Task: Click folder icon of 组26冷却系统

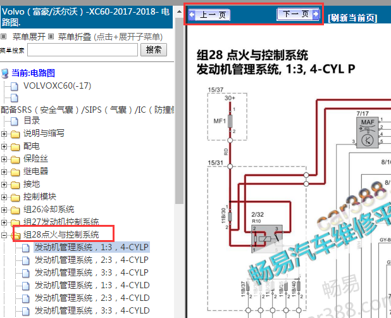Action: point(15,210)
